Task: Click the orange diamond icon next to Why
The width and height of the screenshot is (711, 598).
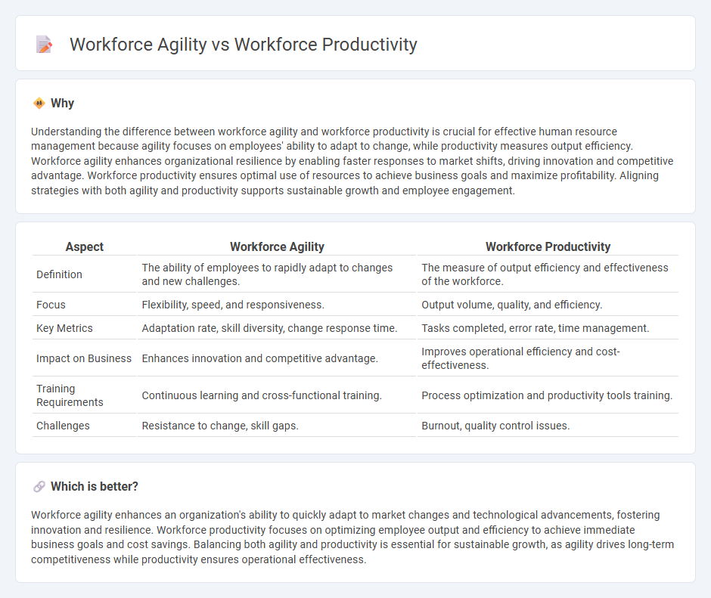Action: (x=39, y=104)
